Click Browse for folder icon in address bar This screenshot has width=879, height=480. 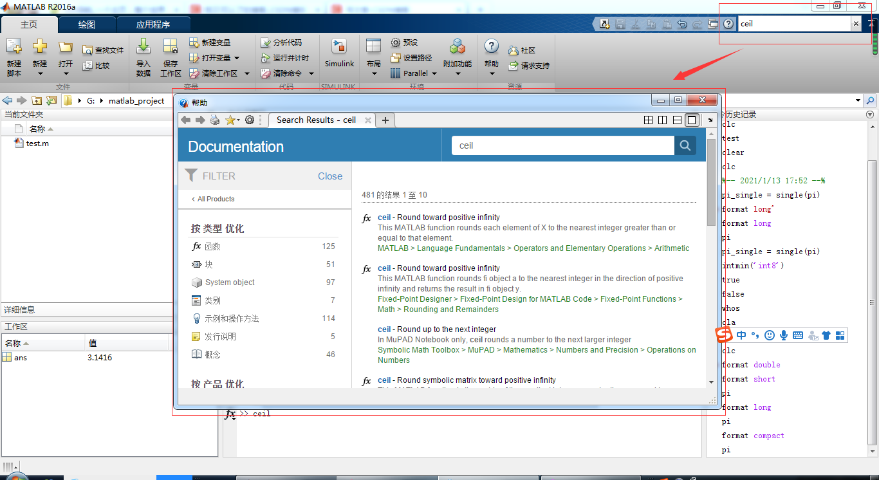51,101
